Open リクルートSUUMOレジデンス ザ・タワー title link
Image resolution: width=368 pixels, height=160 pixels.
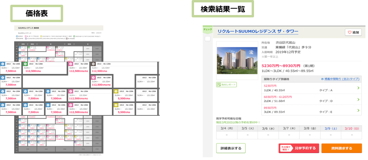[258, 32]
